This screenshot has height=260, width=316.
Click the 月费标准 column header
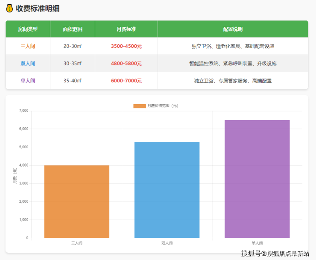coord(126,29)
